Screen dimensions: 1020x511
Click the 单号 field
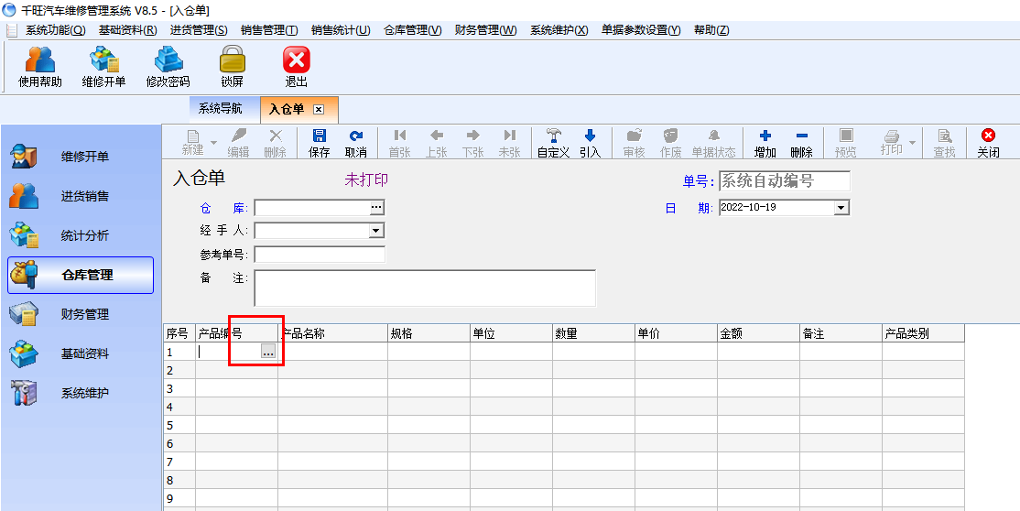785,181
